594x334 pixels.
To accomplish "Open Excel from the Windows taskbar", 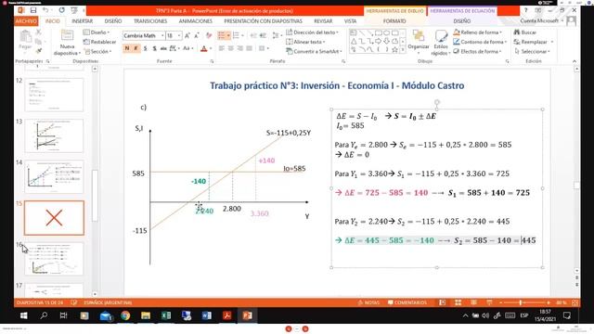I will [x=166, y=315].
